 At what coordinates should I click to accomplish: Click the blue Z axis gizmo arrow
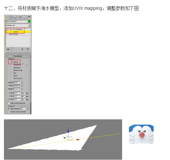pos(68,131)
